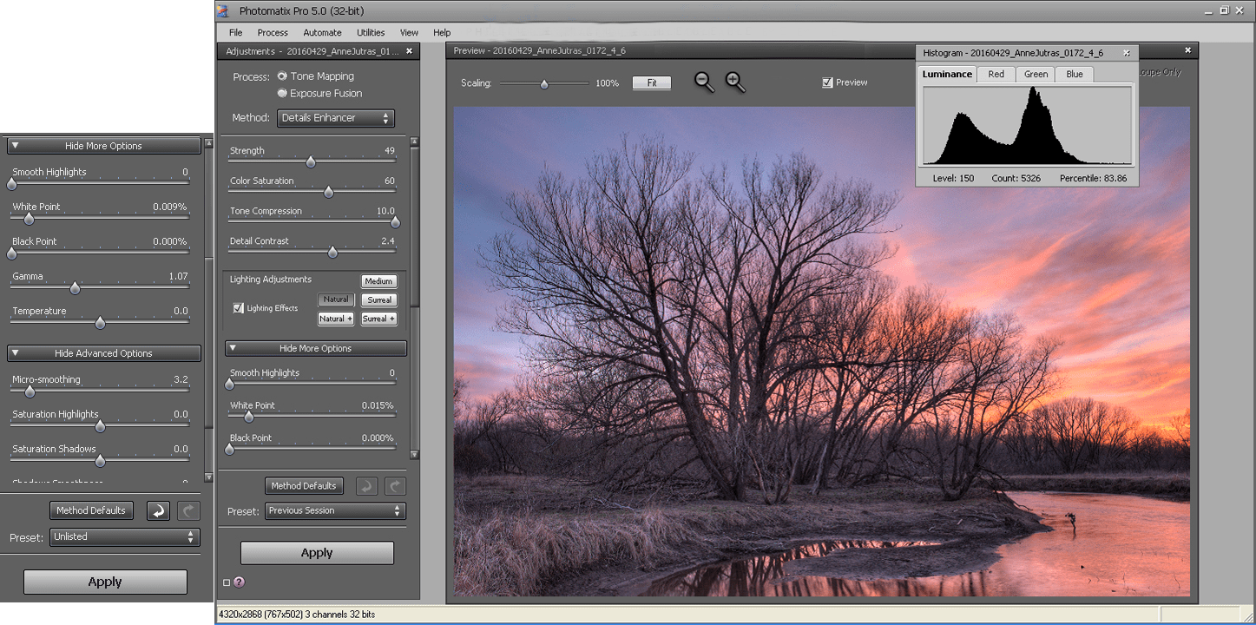This screenshot has width=1256, height=625.
Task: Select the Exposure Fusion process option
Action: (x=282, y=93)
